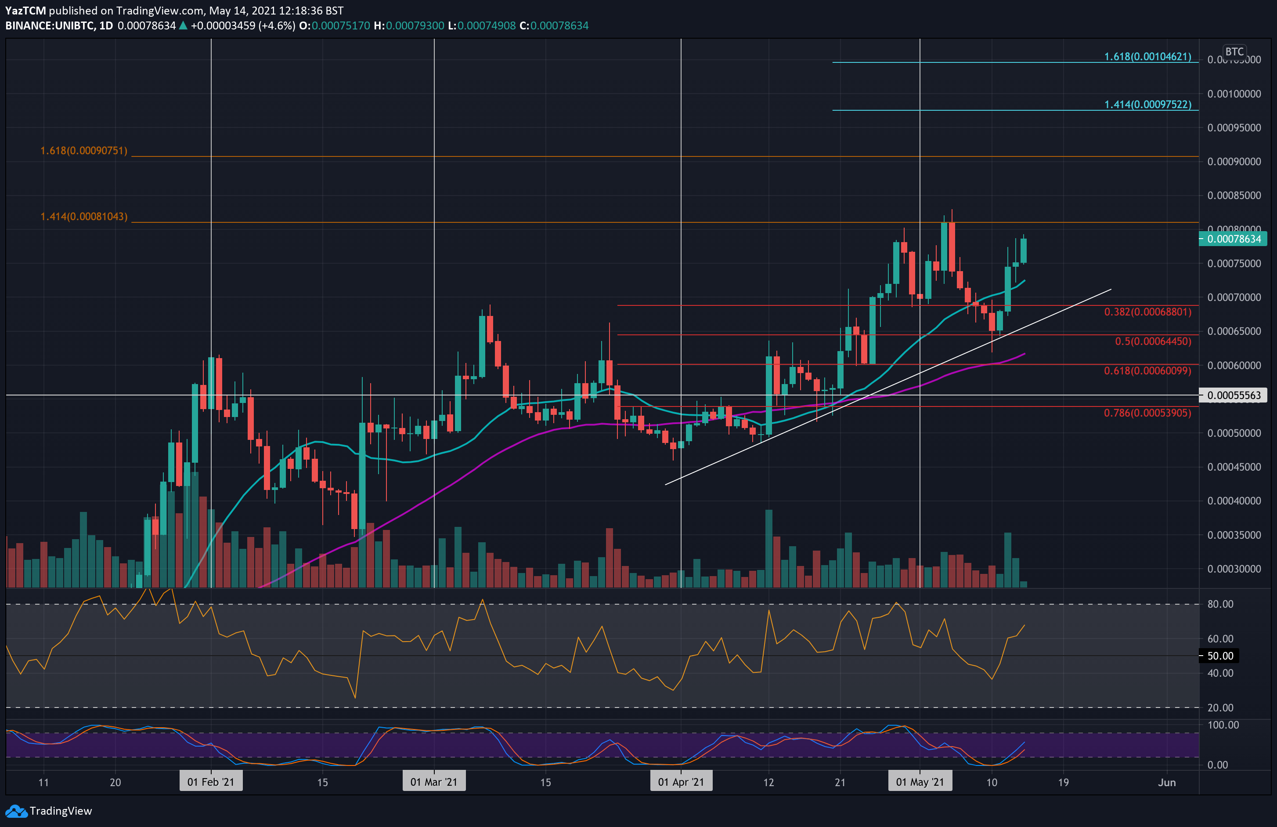
Task: Click the 01 Apr '21 date axis label
Action: pos(682,782)
